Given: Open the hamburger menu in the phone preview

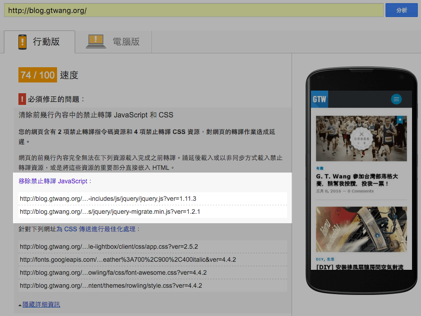Looking at the screenshot, I should click(395, 100).
